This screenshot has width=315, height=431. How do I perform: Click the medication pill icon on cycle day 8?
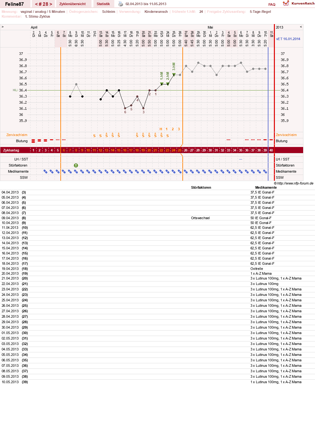pos(76,171)
